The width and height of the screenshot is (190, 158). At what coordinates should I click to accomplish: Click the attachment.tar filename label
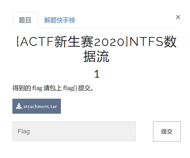40,106
